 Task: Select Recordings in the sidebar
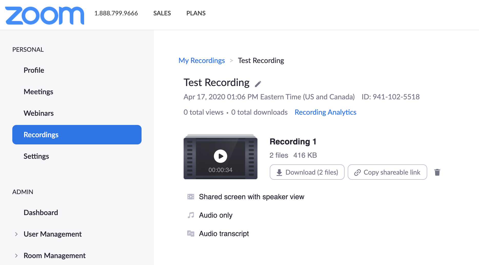[77, 135]
